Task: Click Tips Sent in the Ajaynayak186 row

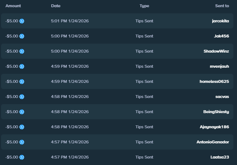Action: tap(144, 127)
